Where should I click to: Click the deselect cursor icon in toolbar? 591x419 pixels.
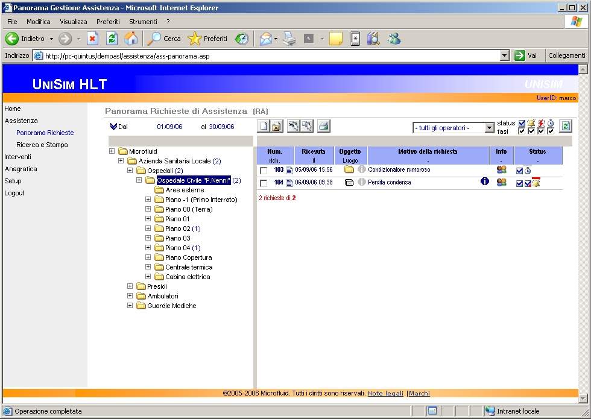tap(307, 126)
